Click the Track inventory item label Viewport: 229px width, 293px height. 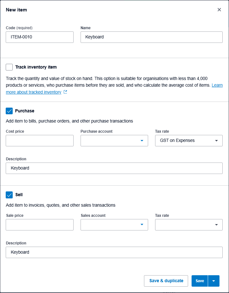[x=36, y=67]
